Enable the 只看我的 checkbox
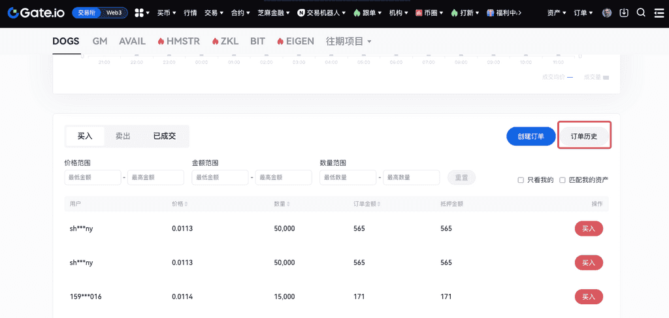 521,180
